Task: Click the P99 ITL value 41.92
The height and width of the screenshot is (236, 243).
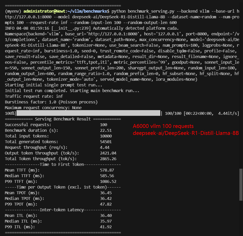Action: (106, 227)
